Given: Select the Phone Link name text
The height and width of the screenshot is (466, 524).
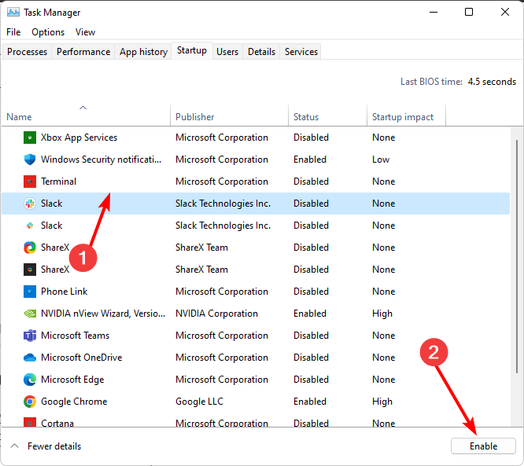Looking at the screenshot, I should (x=65, y=292).
